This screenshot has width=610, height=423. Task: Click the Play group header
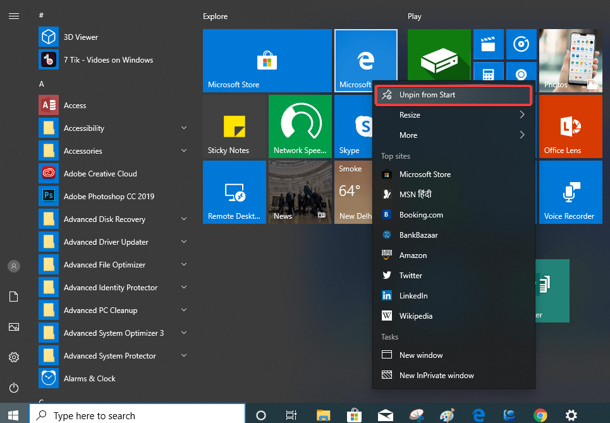pos(414,16)
